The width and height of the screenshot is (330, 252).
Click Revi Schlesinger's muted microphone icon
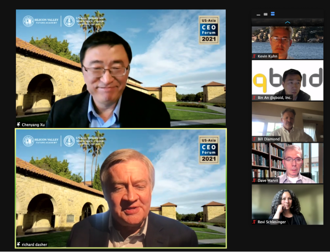tap(254, 222)
